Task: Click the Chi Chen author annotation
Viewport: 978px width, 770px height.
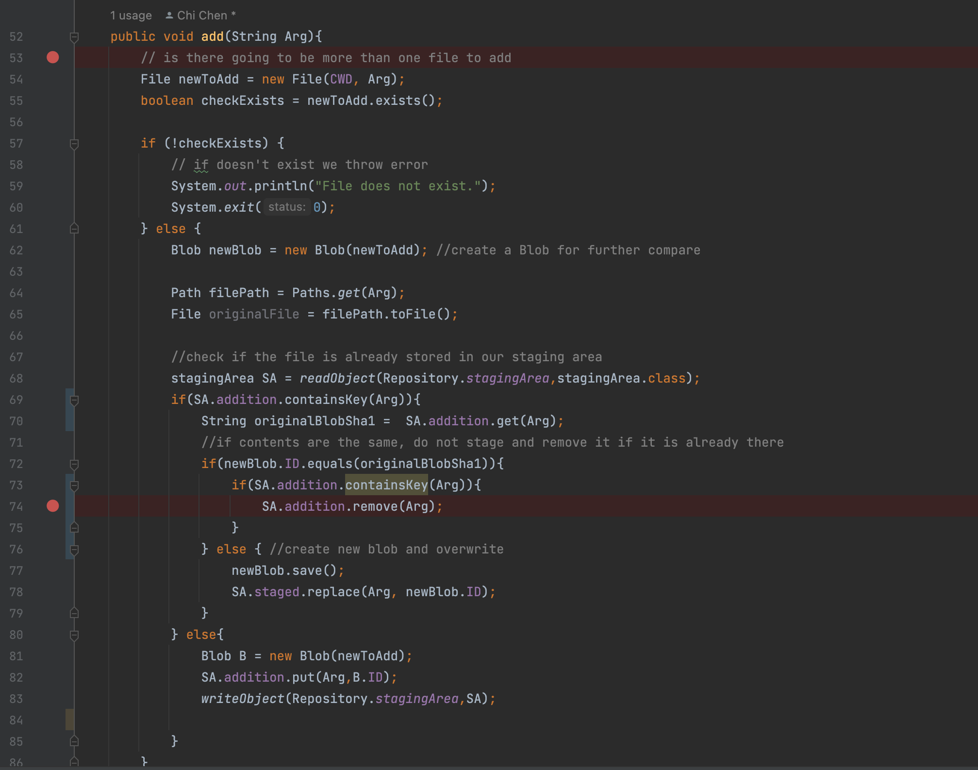Action: 201,16
